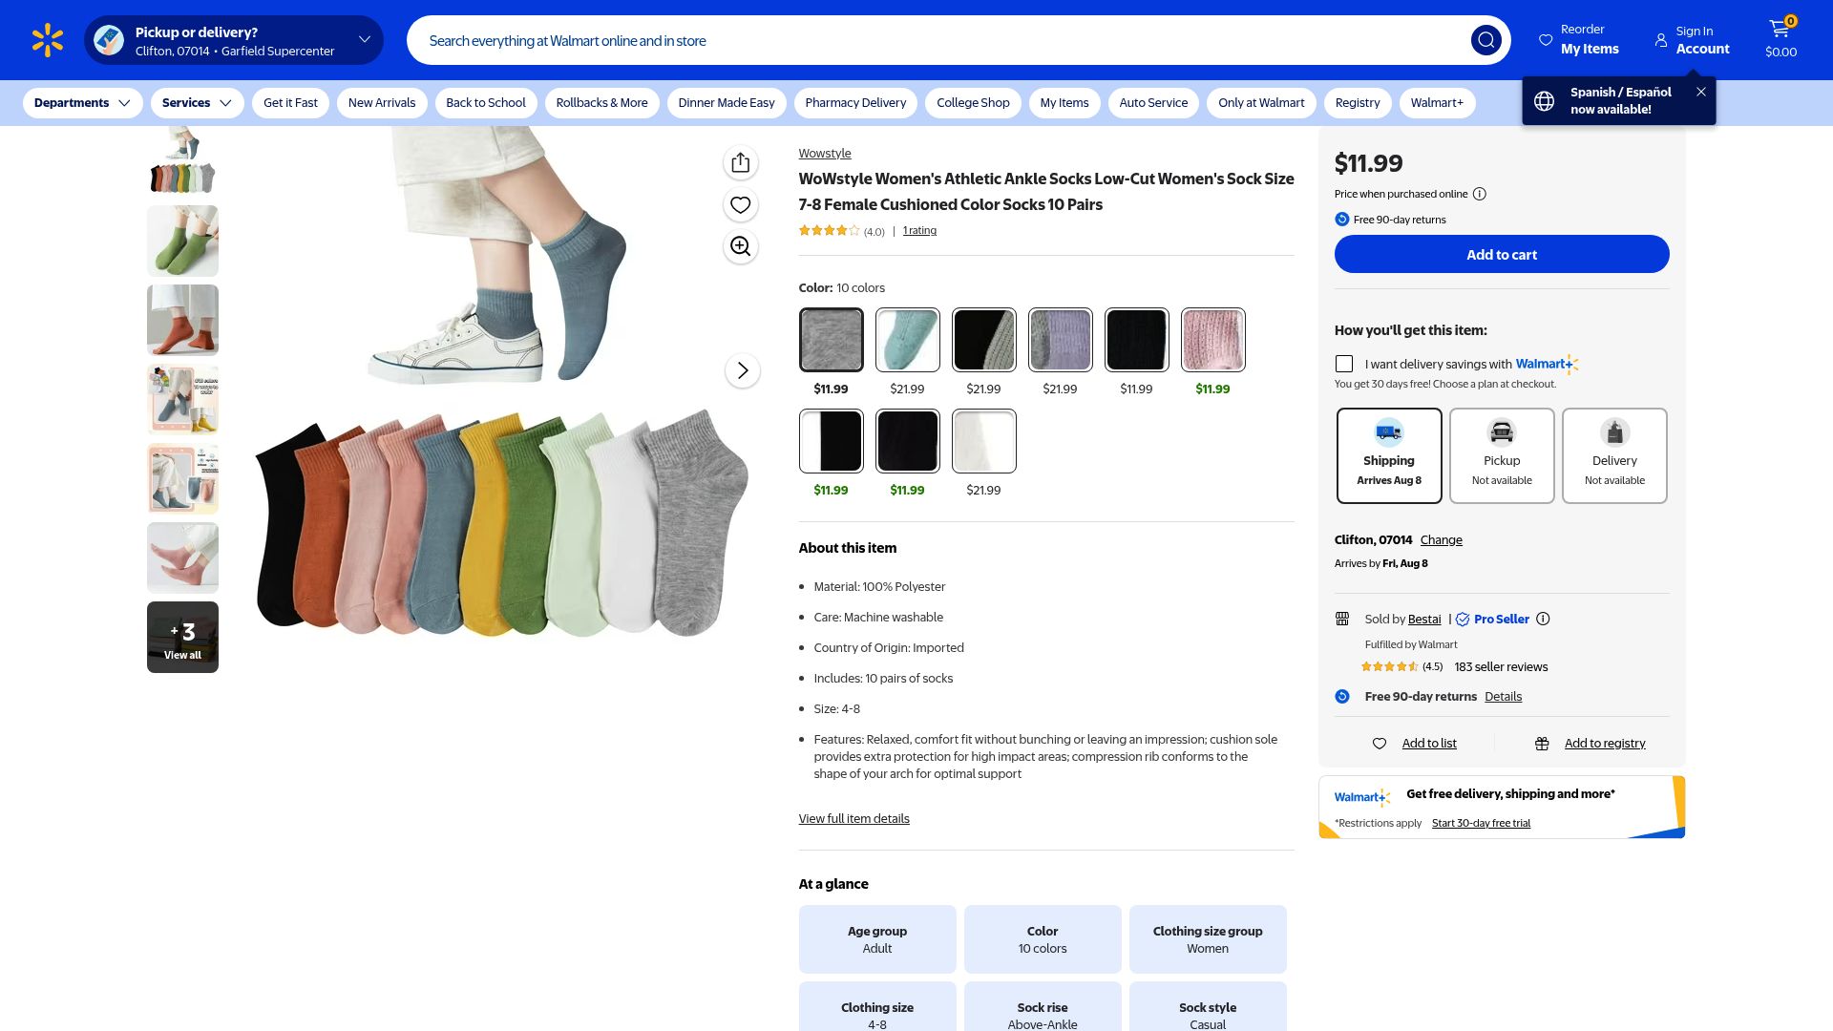The width and height of the screenshot is (1833, 1031).
Task: Select the lavender color swatch
Action: (1061, 340)
